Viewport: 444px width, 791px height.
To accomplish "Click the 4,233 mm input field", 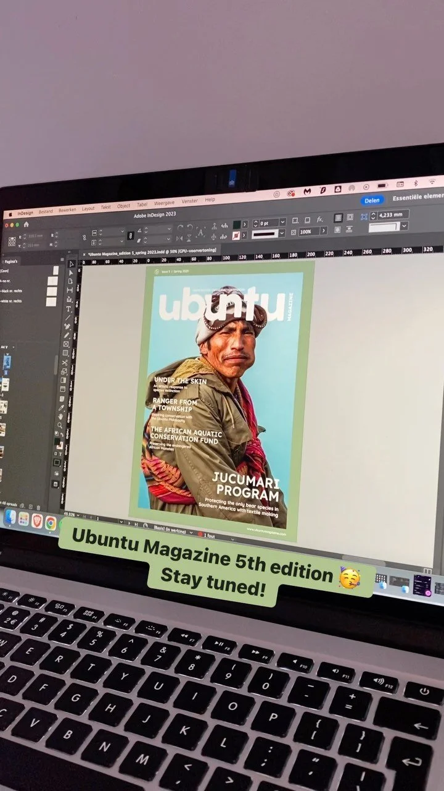I will [393, 214].
